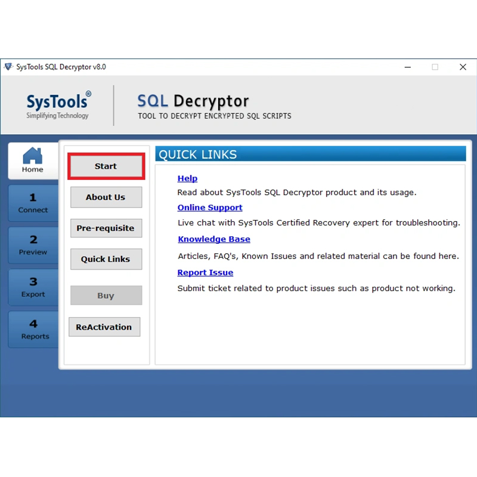Go to step 1 Connect tab

pyautogui.click(x=33, y=203)
